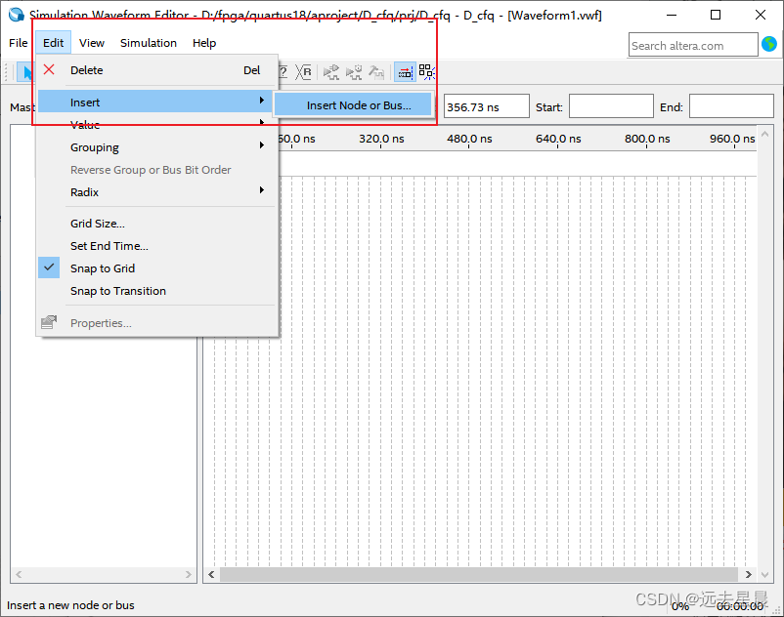The height and width of the screenshot is (617, 784).
Task: Click the 640.0 ns timeline marker
Action: click(x=558, y=139)
